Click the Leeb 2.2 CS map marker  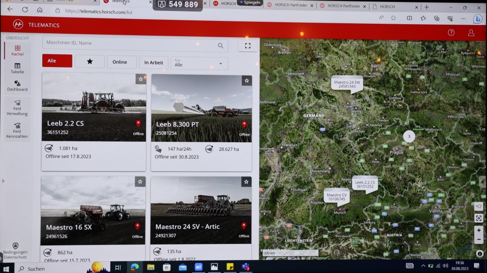click(x=365, y=184)
